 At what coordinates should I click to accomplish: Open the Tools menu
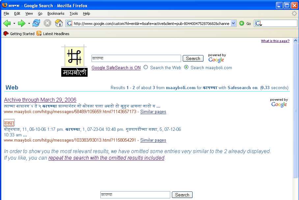[74, 13]
